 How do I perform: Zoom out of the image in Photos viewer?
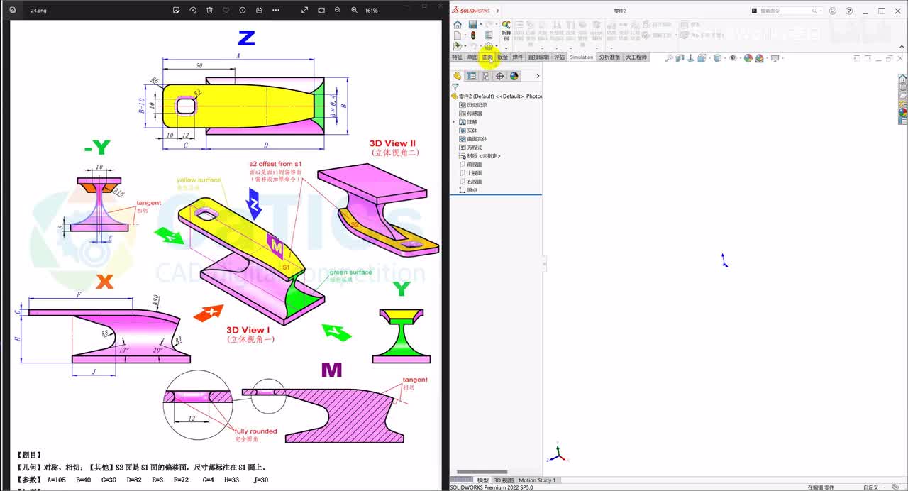tap(338, 10)
